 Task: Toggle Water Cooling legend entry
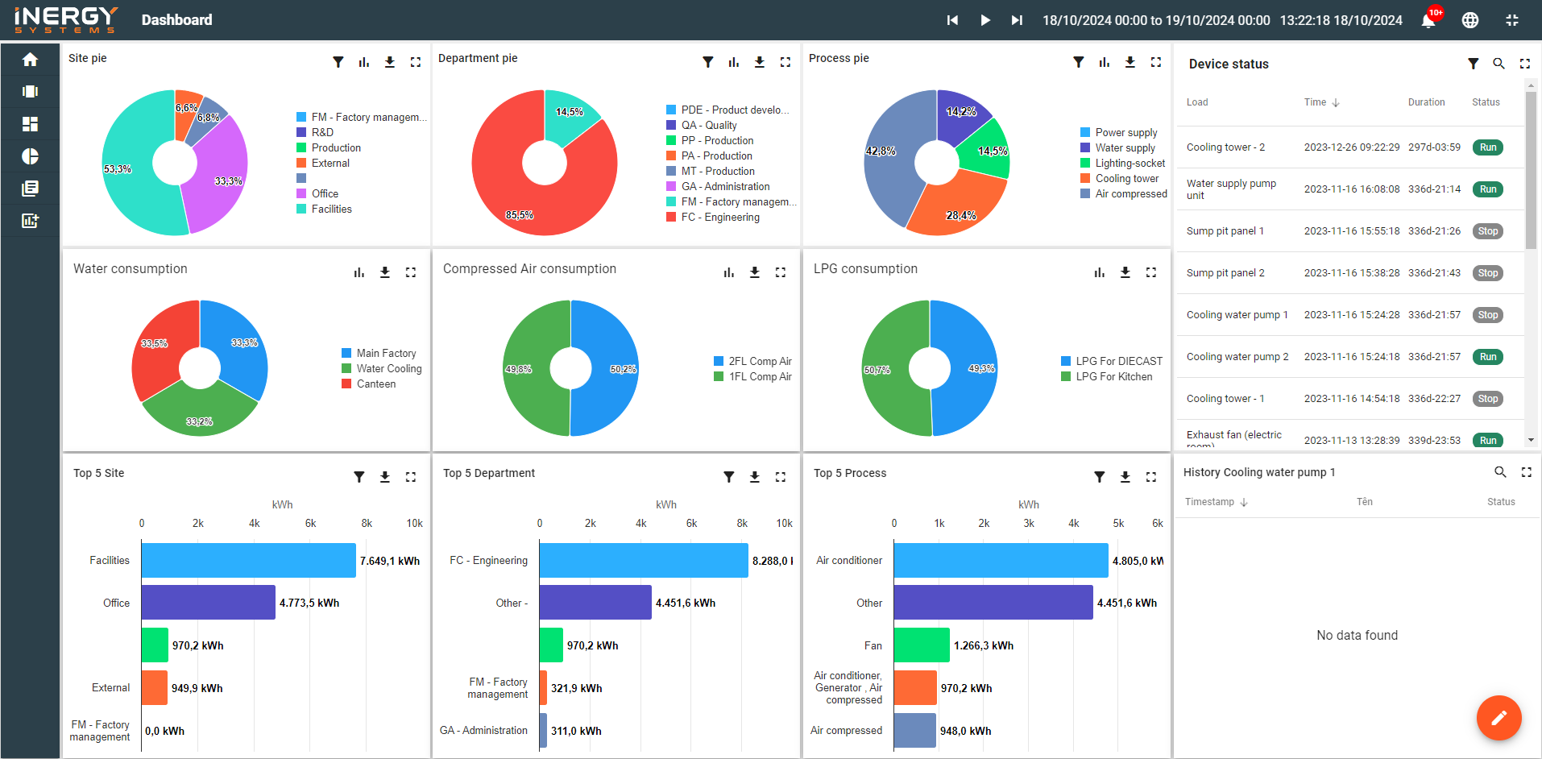click(381, 368)
